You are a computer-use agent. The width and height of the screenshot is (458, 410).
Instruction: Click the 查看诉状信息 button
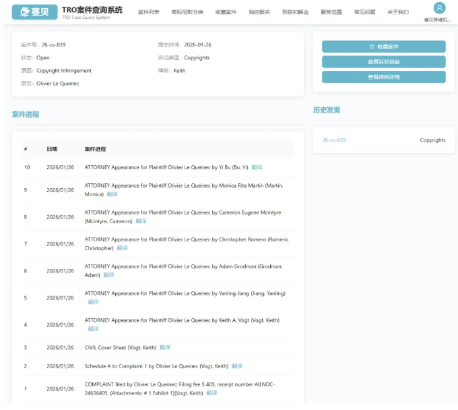coord(383,62)
